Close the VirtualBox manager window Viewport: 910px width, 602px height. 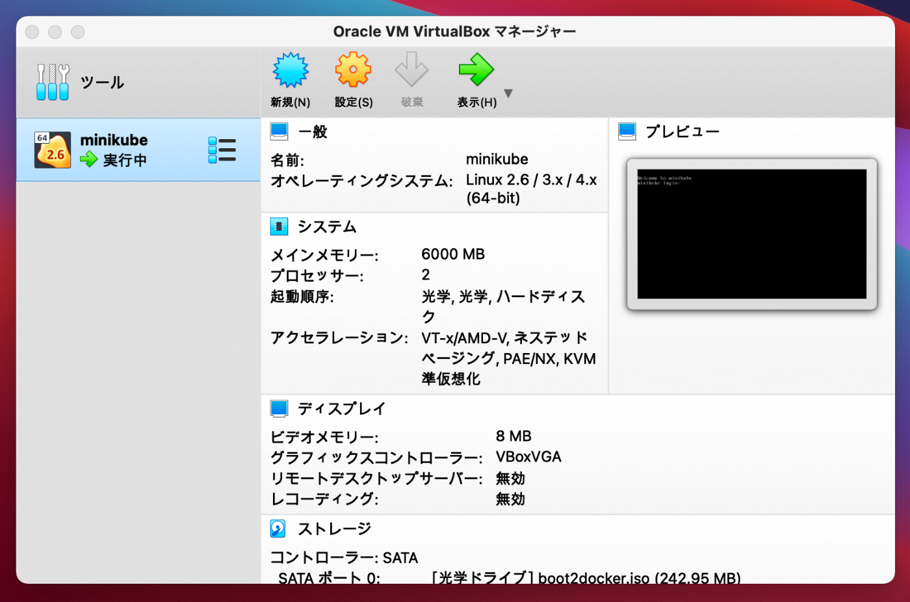pos(32,32)
